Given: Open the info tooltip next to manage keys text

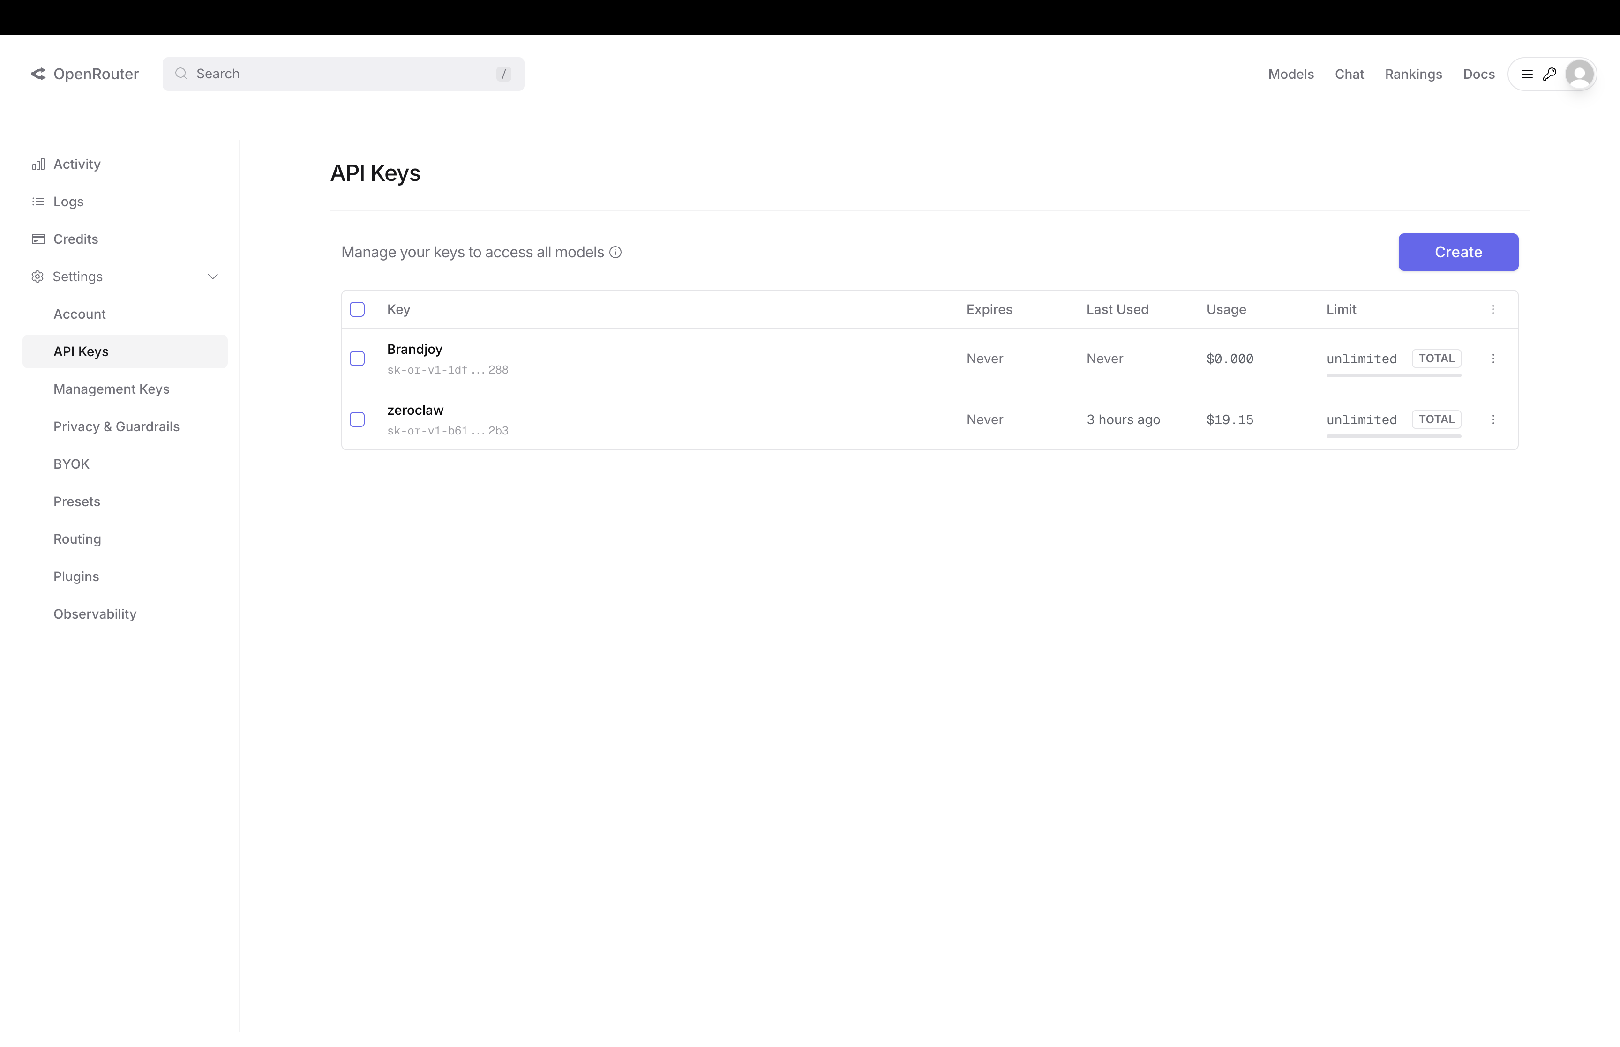Looking at the screenshot, I should pyautogui.click(x=615, y=252).
